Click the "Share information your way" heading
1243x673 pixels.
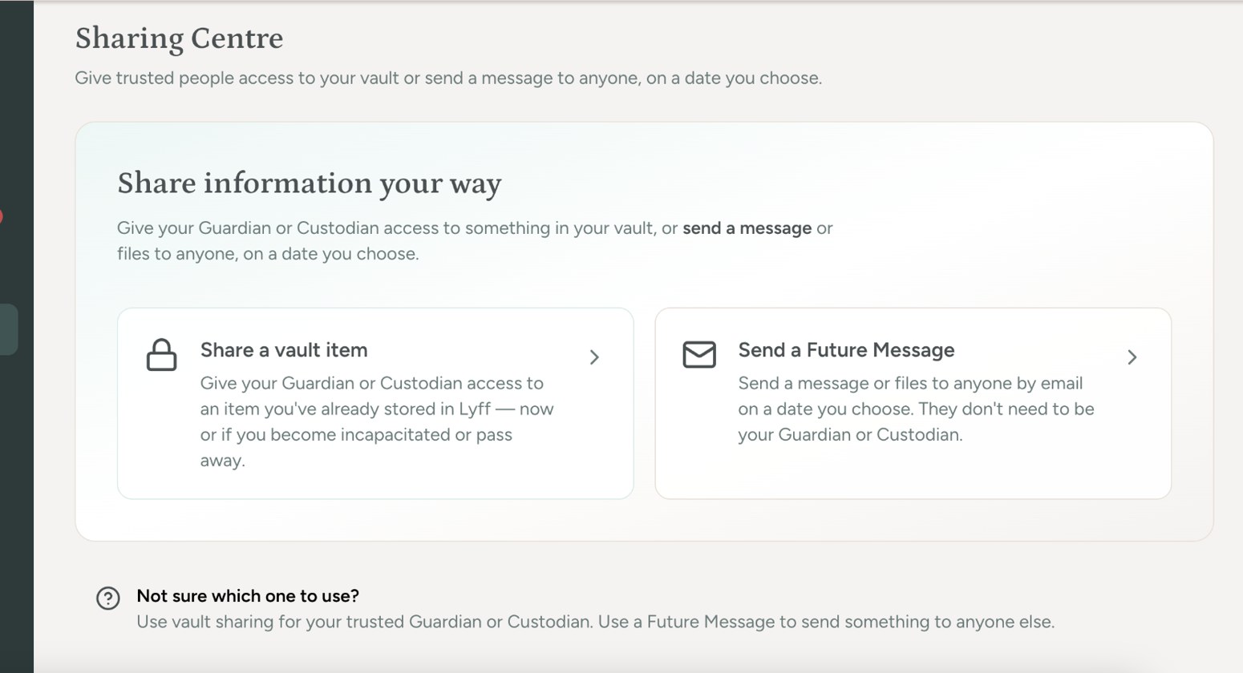310,183
